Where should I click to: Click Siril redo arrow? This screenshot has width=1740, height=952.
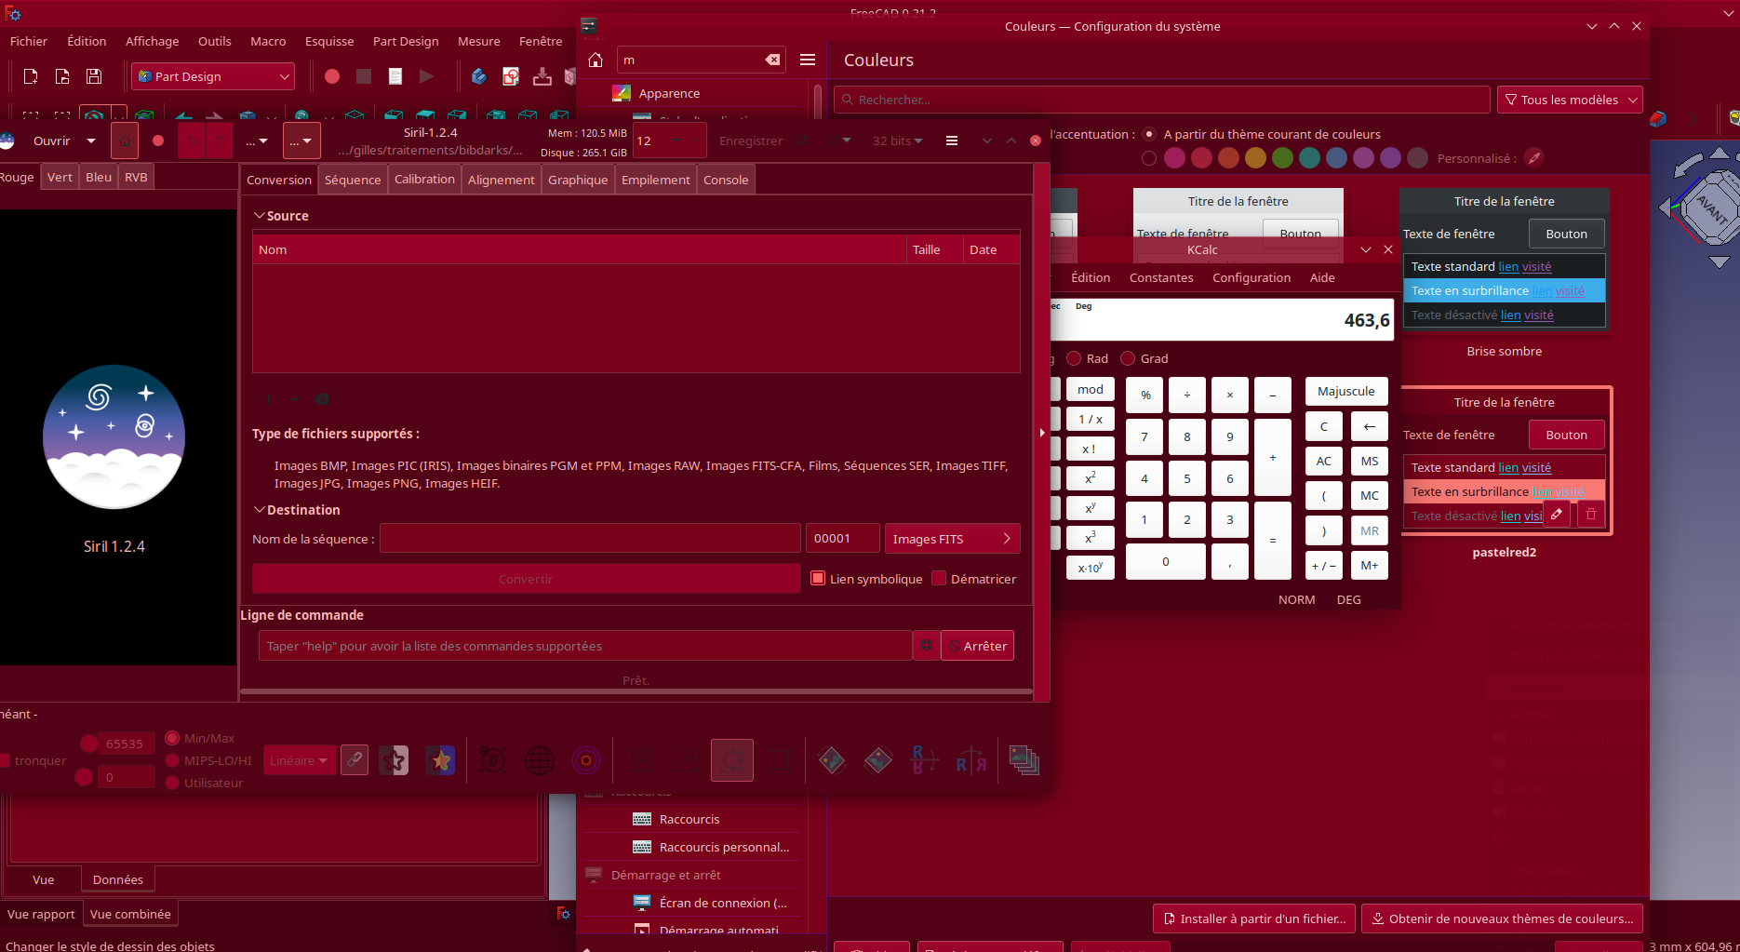pyautogui.click(x=219, y=141)
